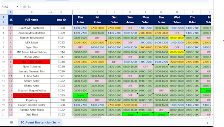Select the Noor E Jannat name cell
This screenshot has width=224, height=127.
(32, 66)
